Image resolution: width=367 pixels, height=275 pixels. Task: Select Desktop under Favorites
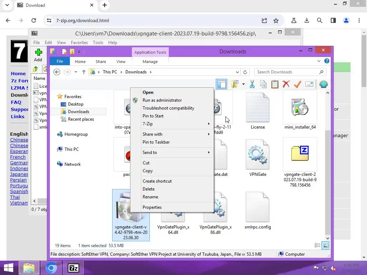click(75, 104)
